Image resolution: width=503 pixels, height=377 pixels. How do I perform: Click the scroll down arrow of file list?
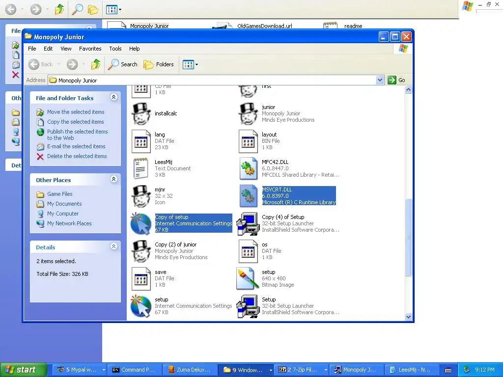(x=408, y=317)
